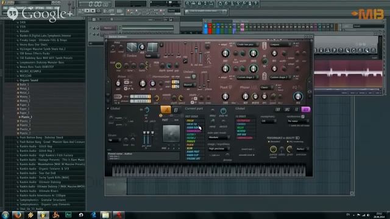390x219 pixels.
Task: Open the Per voice threading dropdown
Action: tap(298, 121)
